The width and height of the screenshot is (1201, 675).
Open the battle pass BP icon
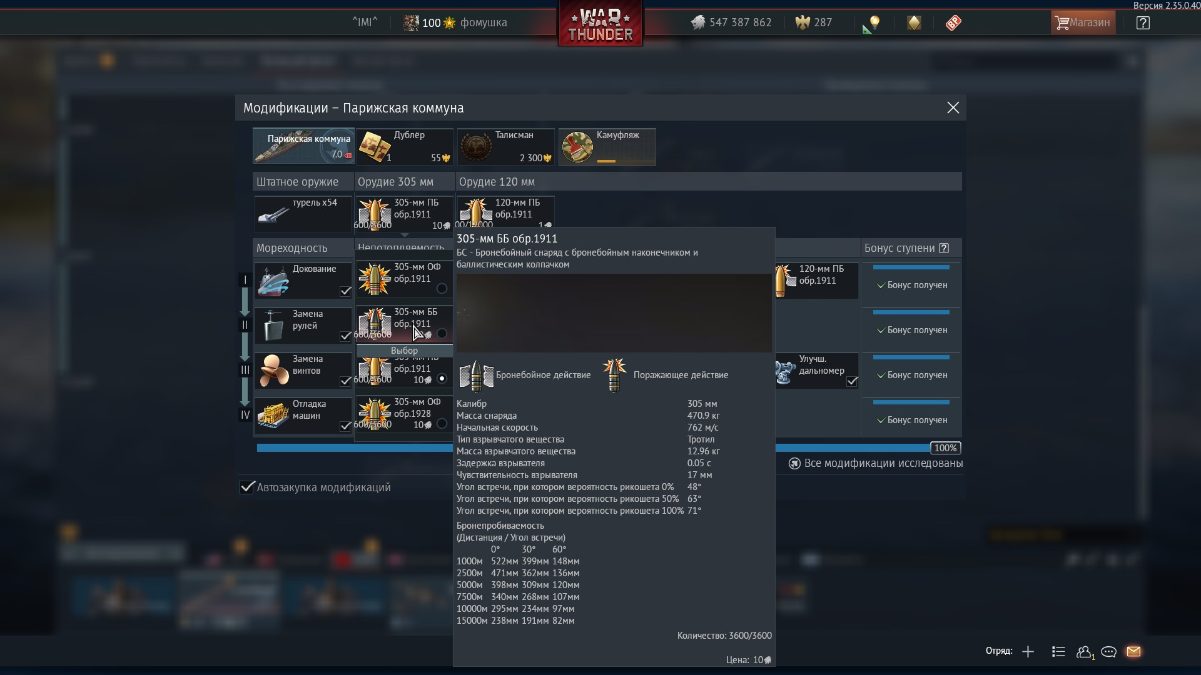[x=953, y=23]
